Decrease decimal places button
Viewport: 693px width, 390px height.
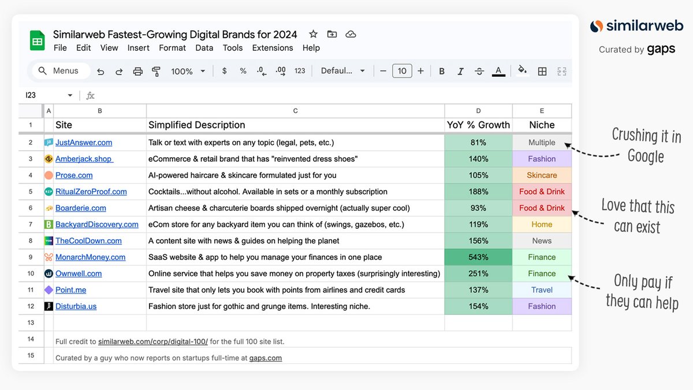(x=262, y=71)
